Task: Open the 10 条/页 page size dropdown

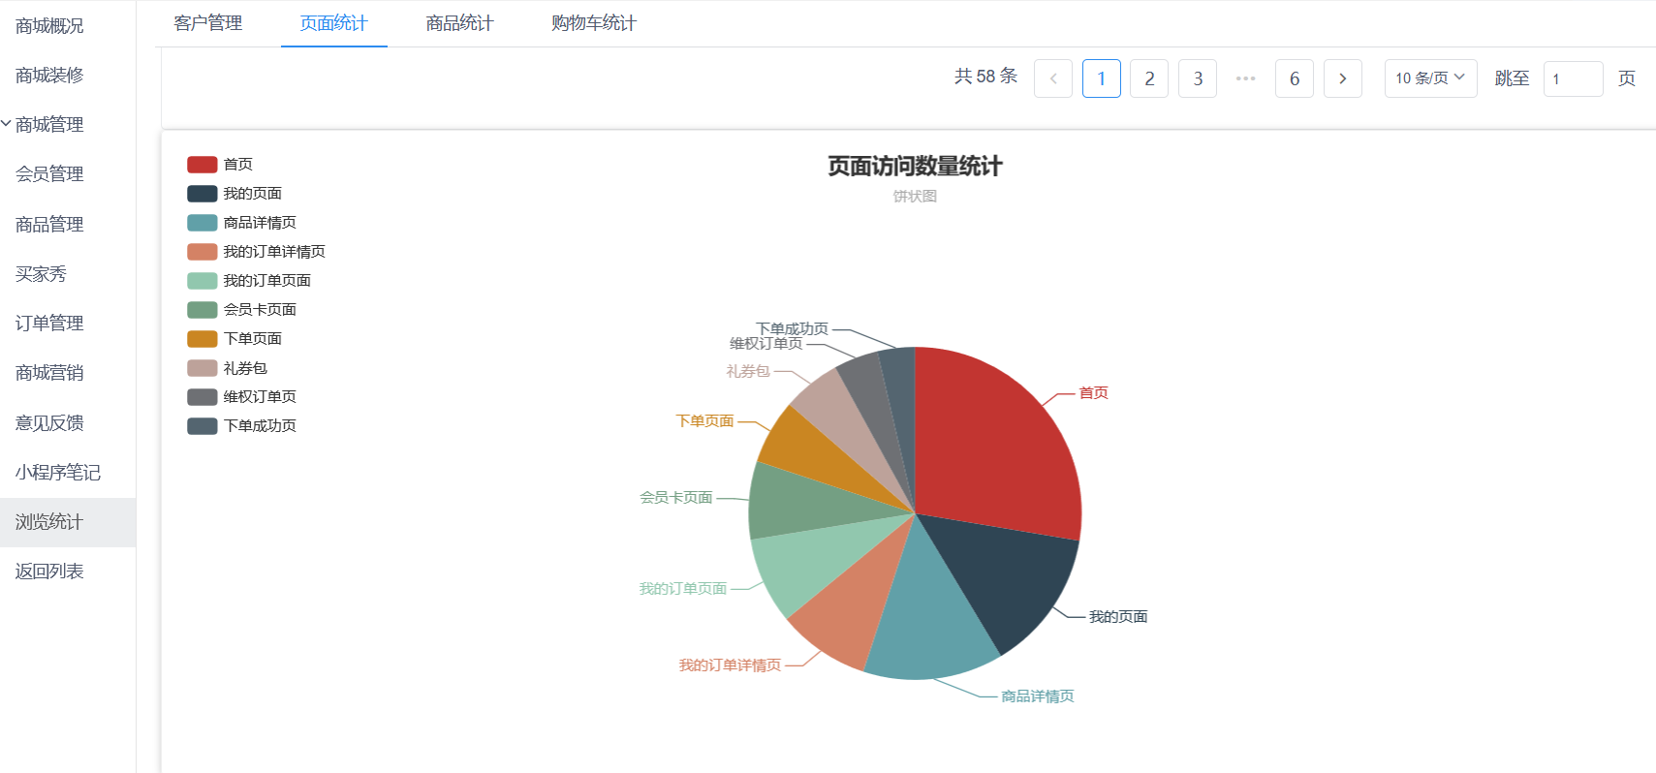Action: [1431, 78]
